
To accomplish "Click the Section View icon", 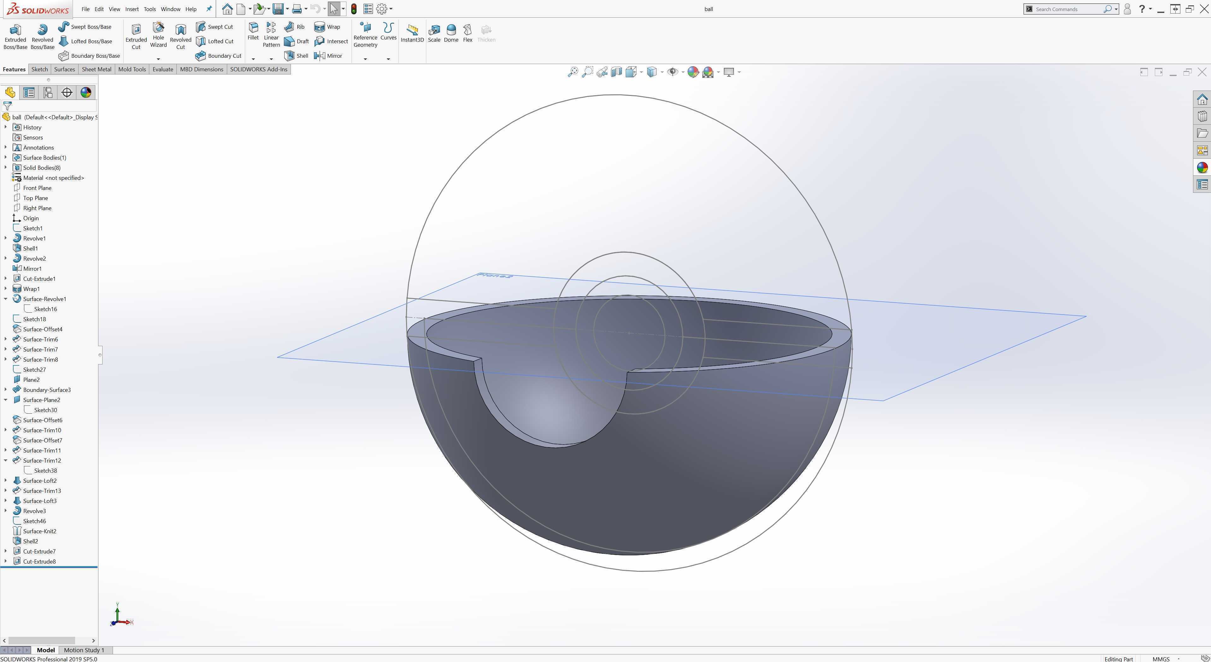I will pyautogui.click(x=616, y=72).
